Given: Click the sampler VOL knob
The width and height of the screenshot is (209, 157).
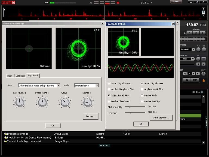Looking at the screenshot, I should (198, 59).
